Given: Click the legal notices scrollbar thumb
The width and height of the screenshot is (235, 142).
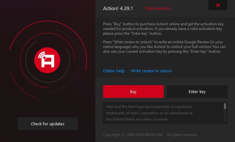Looking at the screenshot, I should [x=225, y=106].
